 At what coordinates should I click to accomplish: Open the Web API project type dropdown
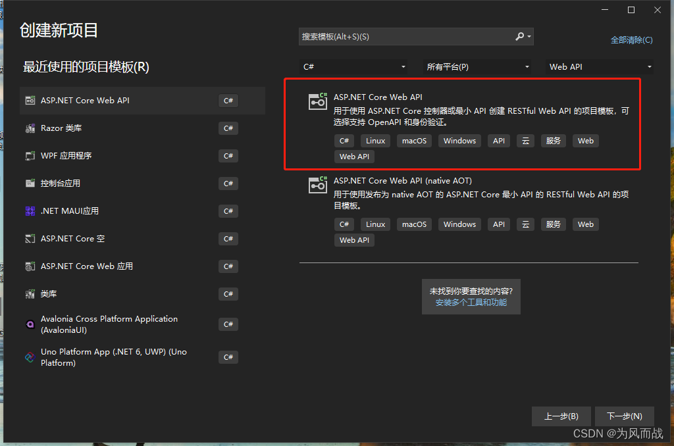click(x=599, y=66)
